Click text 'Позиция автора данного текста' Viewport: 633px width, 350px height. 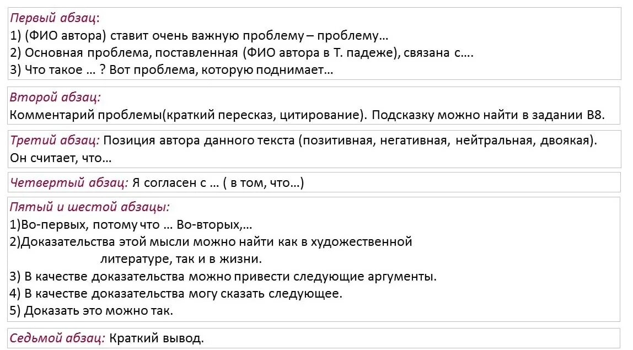click(199, 141)
